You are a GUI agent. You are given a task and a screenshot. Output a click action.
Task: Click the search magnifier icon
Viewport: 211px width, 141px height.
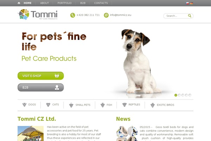(x=190, y=16)
